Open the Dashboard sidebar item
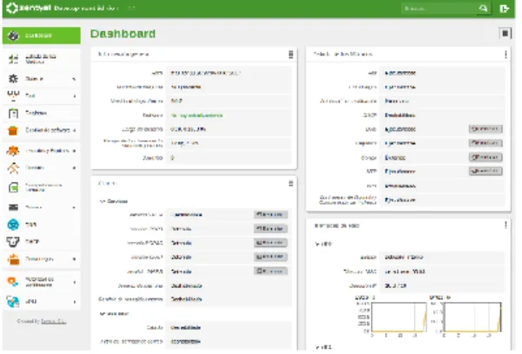The width and height of the screenshot is (522, 354). pos(42,36)
